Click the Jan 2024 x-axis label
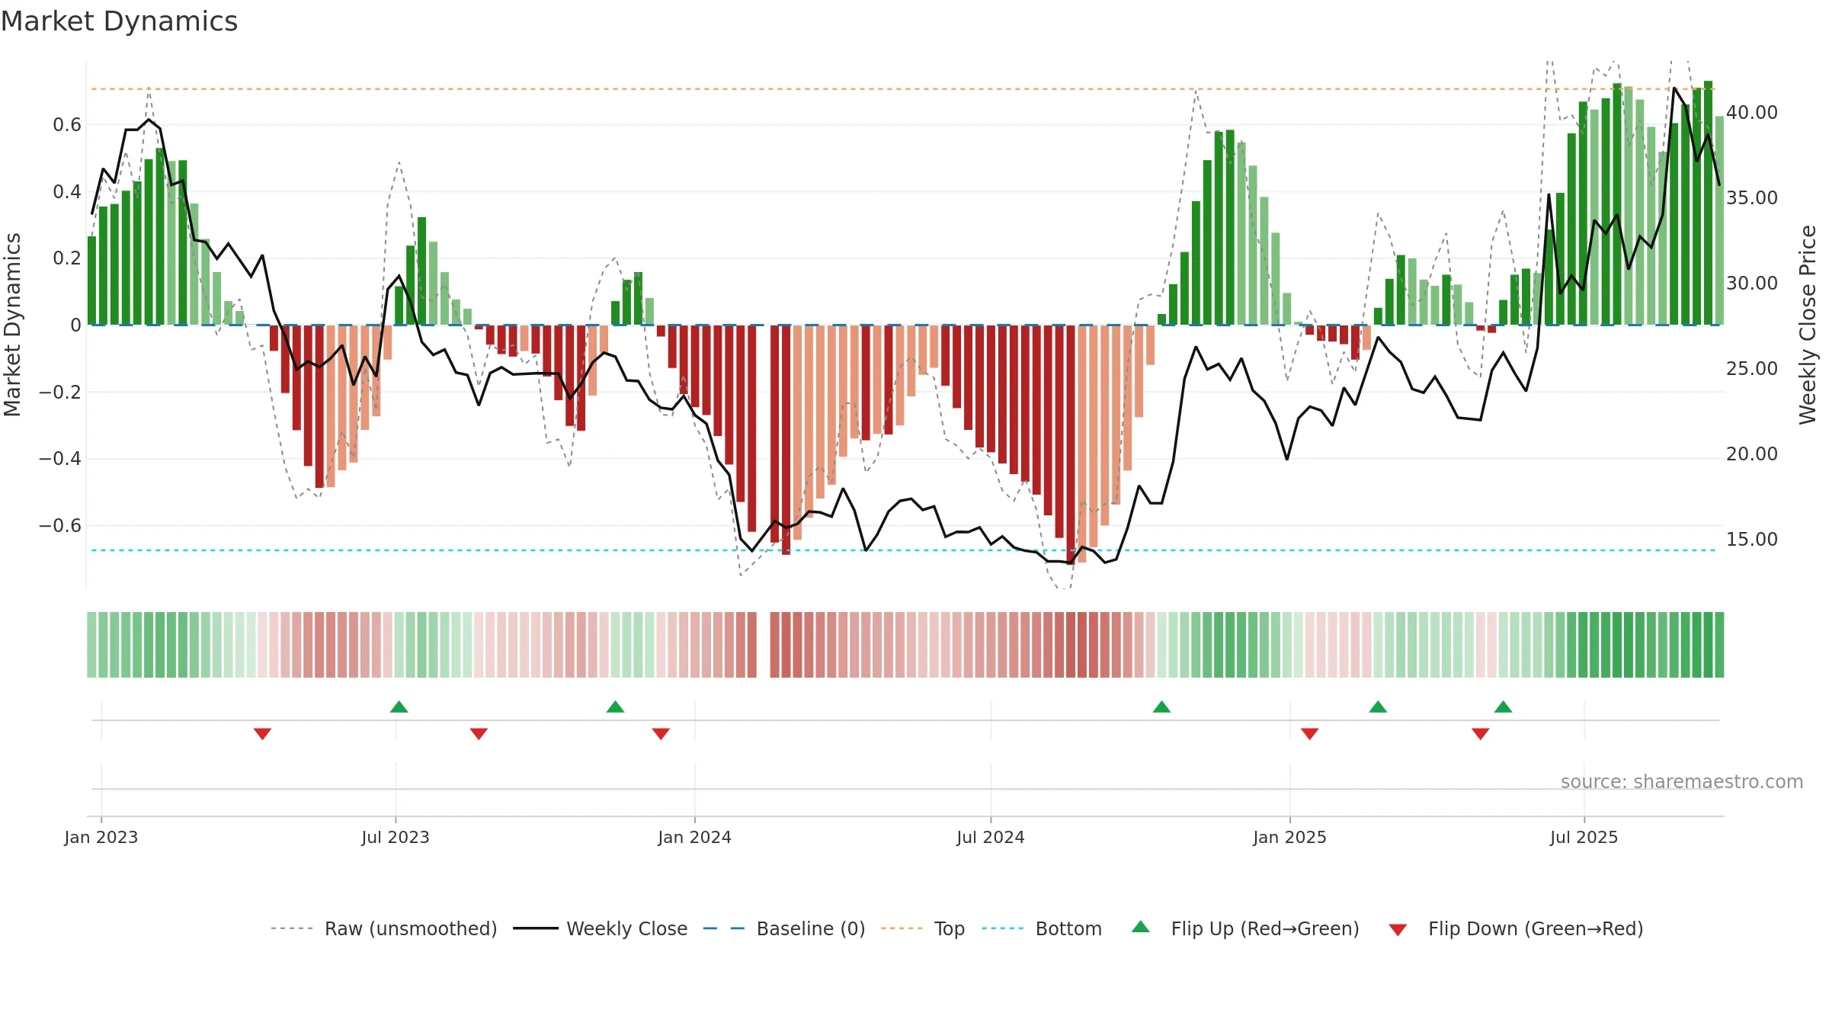 click(x=695, y=837)
